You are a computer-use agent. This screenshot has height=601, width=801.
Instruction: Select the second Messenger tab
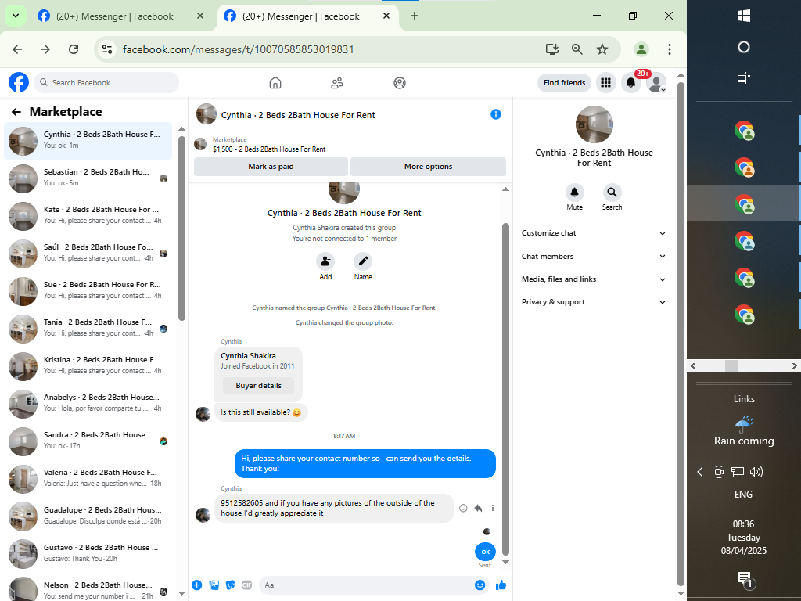(307, 16)
